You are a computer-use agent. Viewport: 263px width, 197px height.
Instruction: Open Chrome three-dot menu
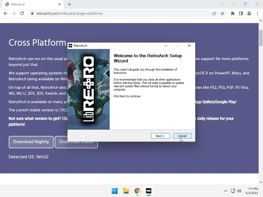click(257, 13)
